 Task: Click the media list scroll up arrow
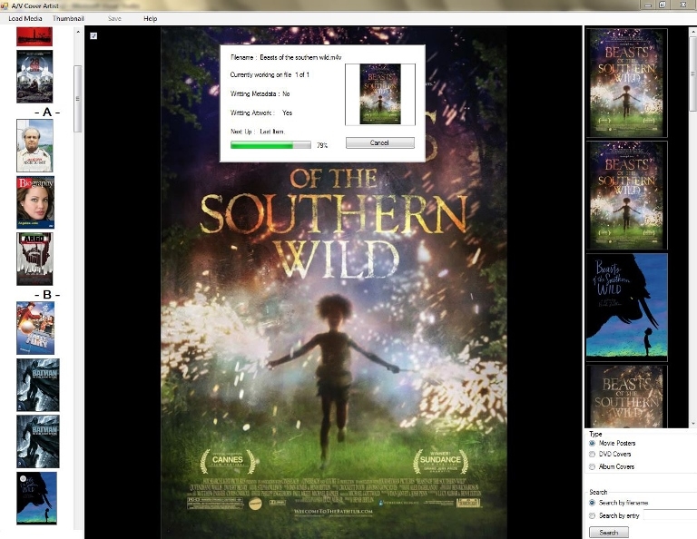(78, 32)
